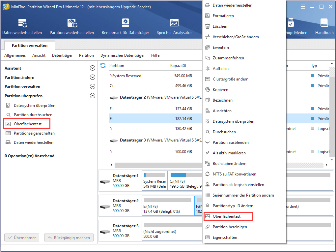Click the Übernehmen button

pyautogui.click(x=22, y=237)
